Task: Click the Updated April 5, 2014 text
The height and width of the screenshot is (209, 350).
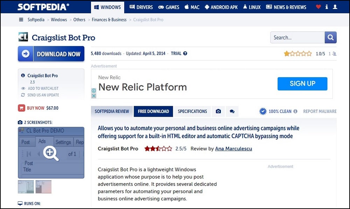Action: [146, 53]
